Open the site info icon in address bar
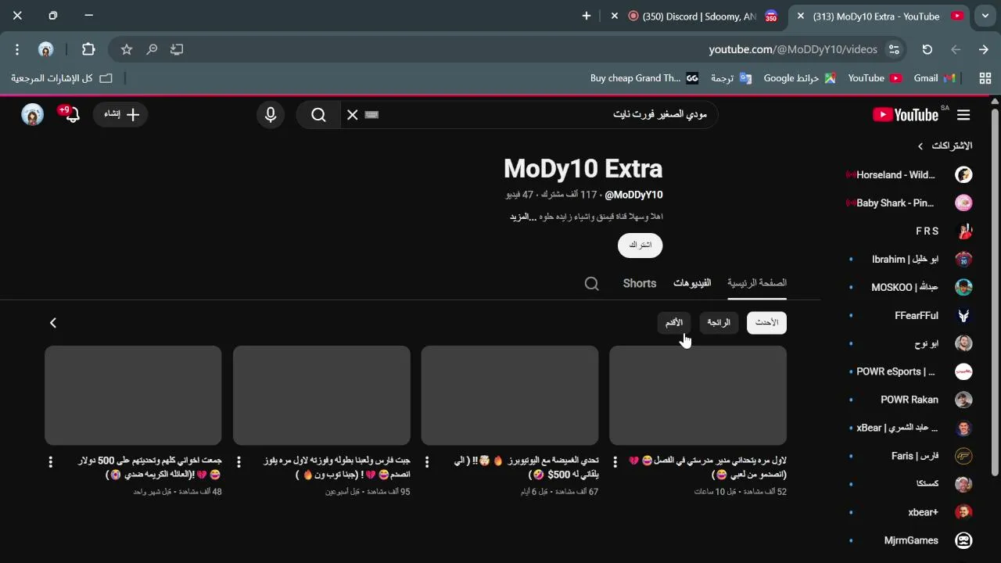 click(894, 49)
